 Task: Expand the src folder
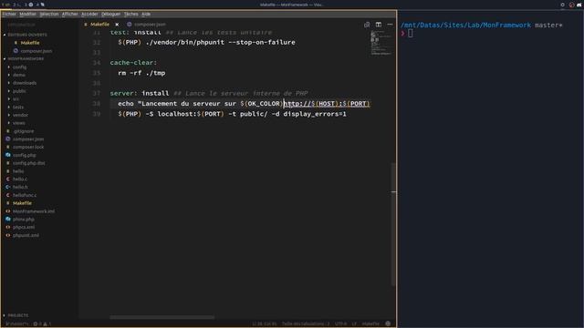(x=16, y=99)
